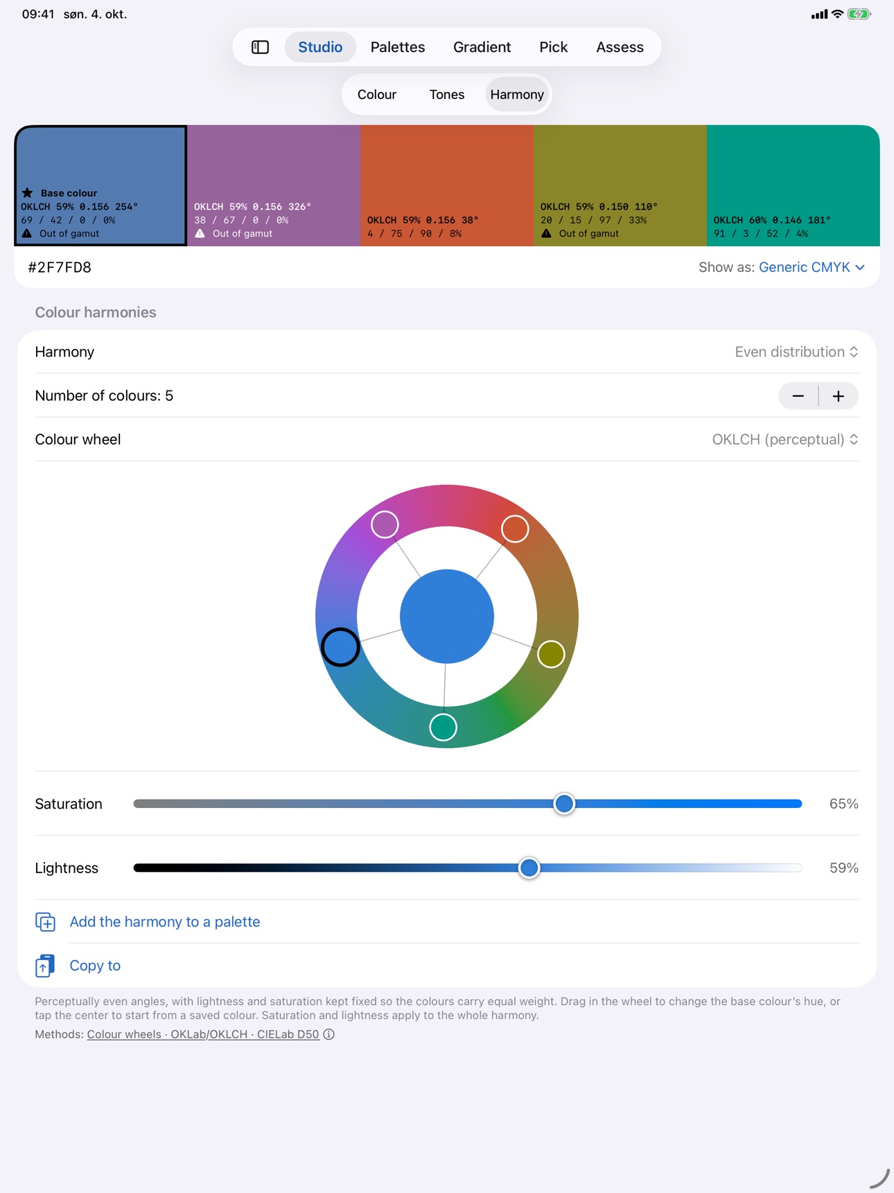Screen dimensions: 894x1193
Task: Click the Saturation slider thumb
Action: [564, 804]
